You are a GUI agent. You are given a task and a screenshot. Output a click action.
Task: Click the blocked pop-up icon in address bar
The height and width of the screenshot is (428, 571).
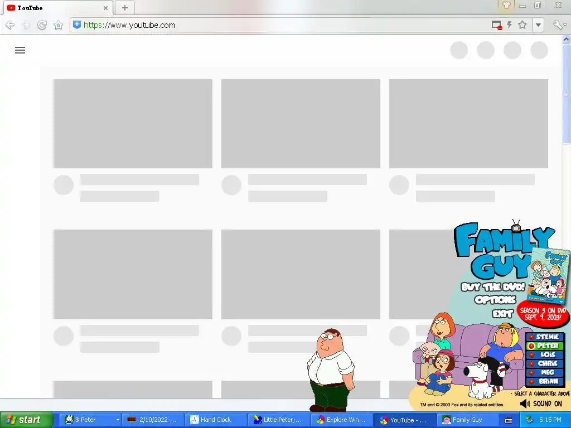pyautogui.click(x=497, y=25)
